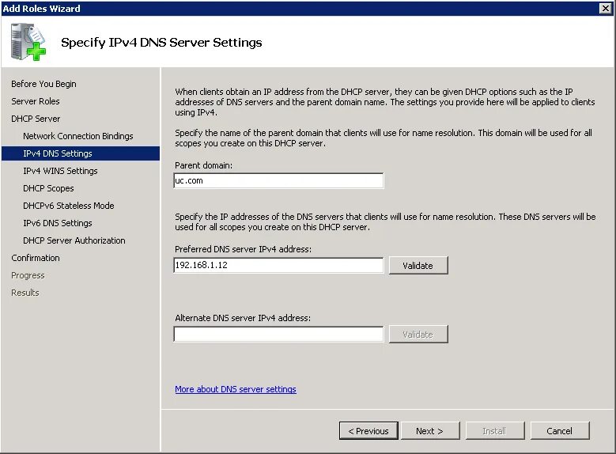Screen dimensions: 616x454
Task: Open Network Connection Bindings page
Action: 78,136
